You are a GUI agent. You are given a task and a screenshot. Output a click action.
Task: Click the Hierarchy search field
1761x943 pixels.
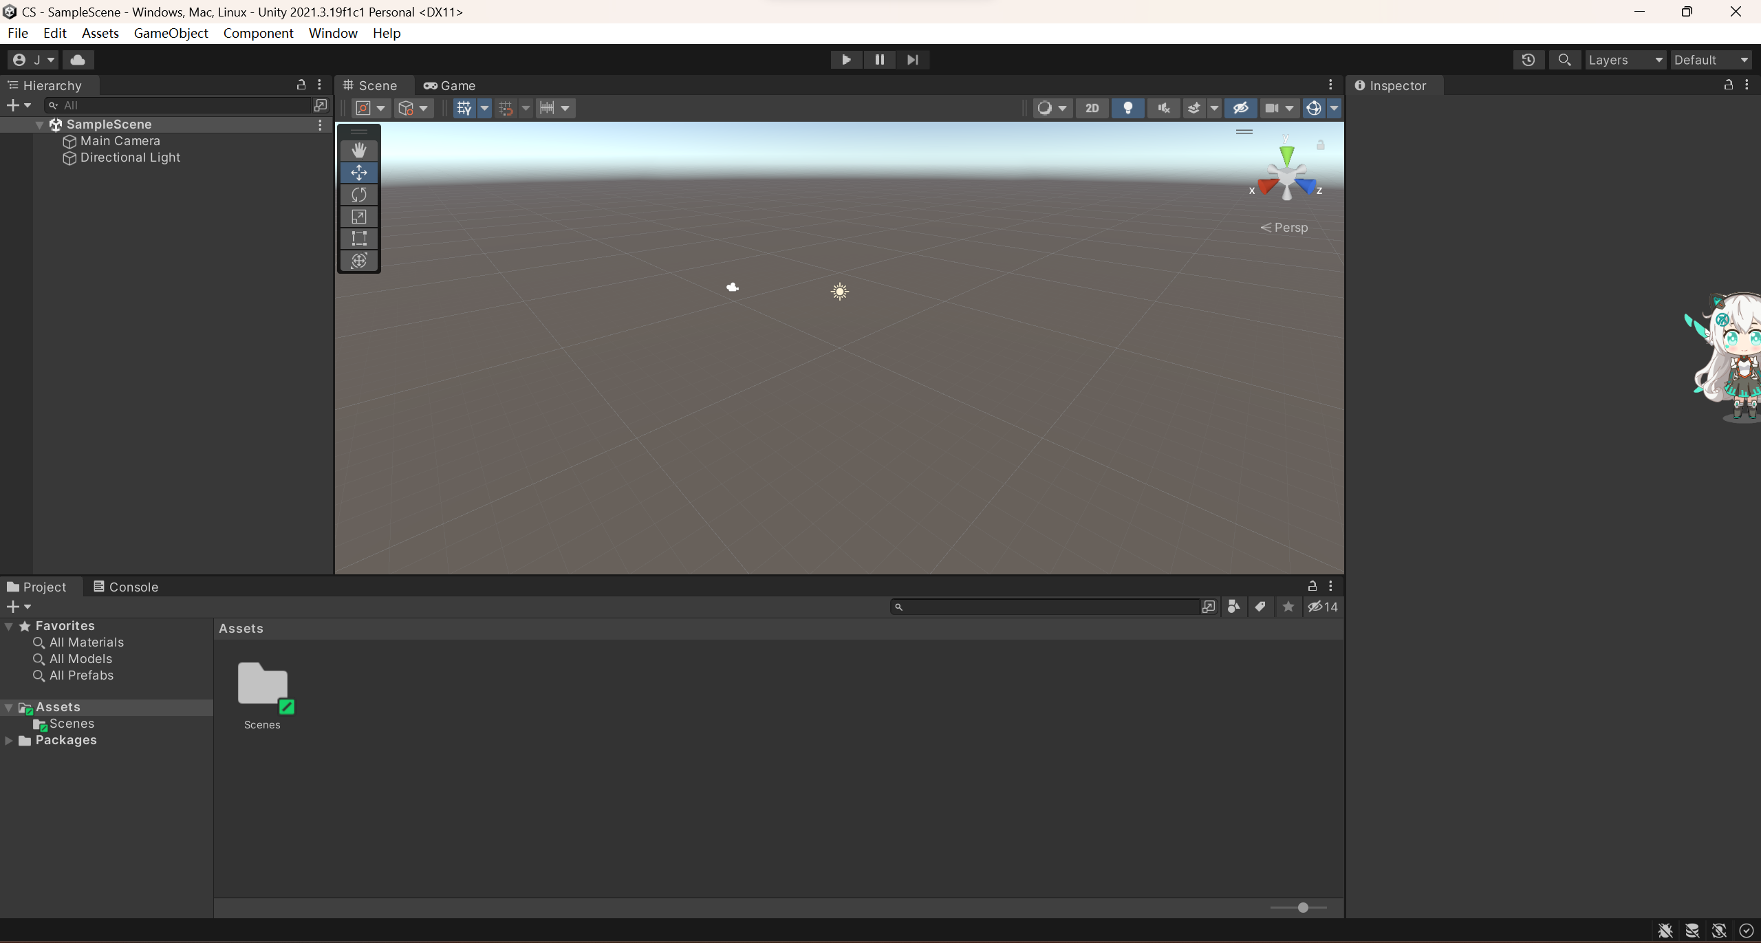pos(177,105)
